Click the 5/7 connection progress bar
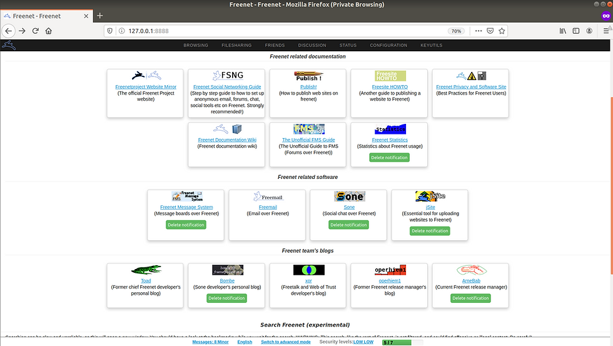Viewport: 613px width, 346px height. (x=403, y=342)
